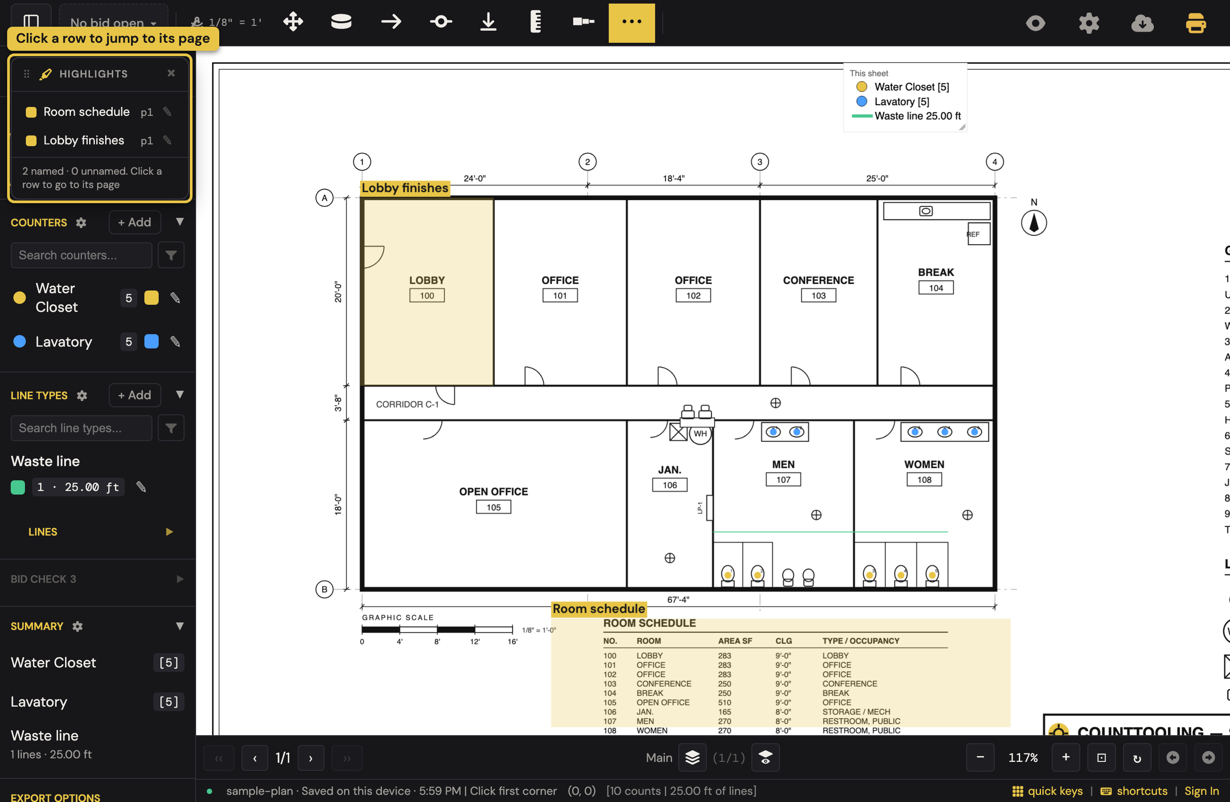Jump to Lobby finishes highlight row

tap(99, 140)
